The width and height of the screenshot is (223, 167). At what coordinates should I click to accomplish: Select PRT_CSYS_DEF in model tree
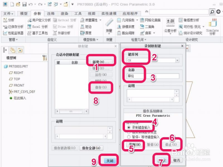22,92
